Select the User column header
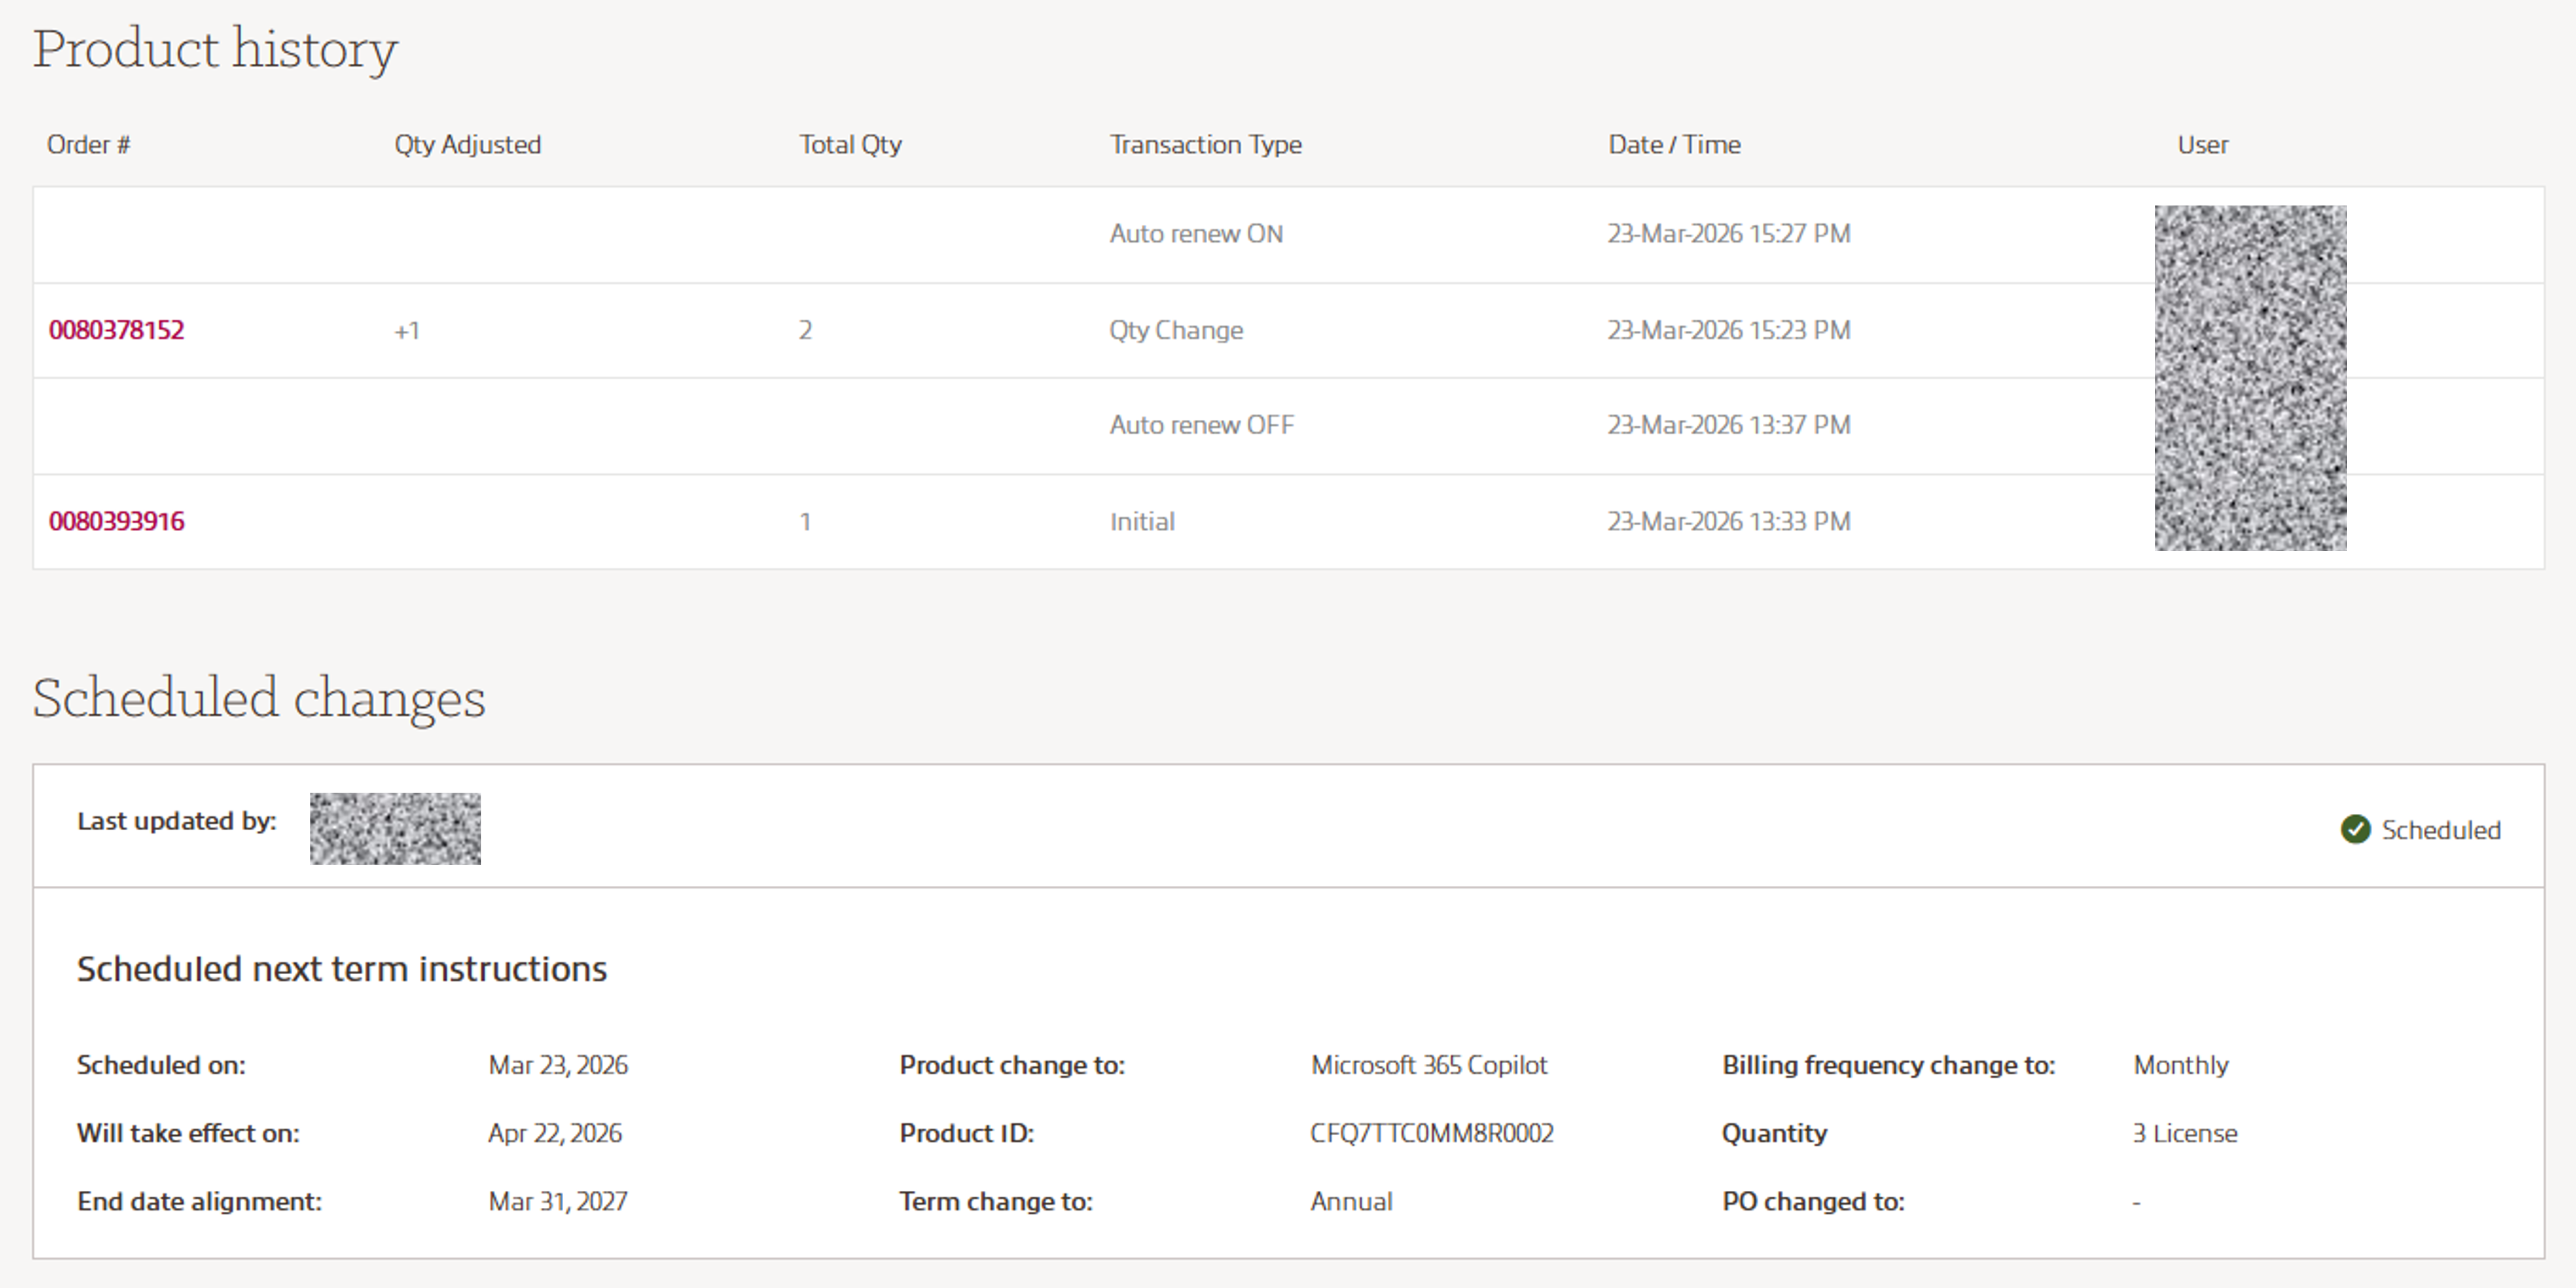This screenshot has width=2576, height=1288. pyautogui.click(x=2202, y=144)
